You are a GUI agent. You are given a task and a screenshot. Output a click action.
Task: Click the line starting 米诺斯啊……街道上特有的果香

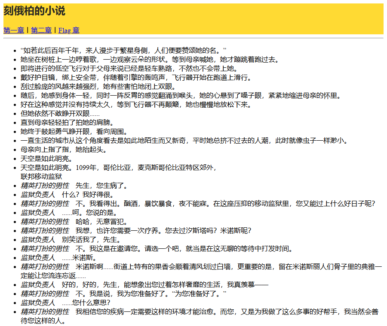(x=201, y=271)
